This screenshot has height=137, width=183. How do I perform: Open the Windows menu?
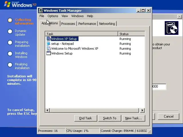click(x=77, y=16)
